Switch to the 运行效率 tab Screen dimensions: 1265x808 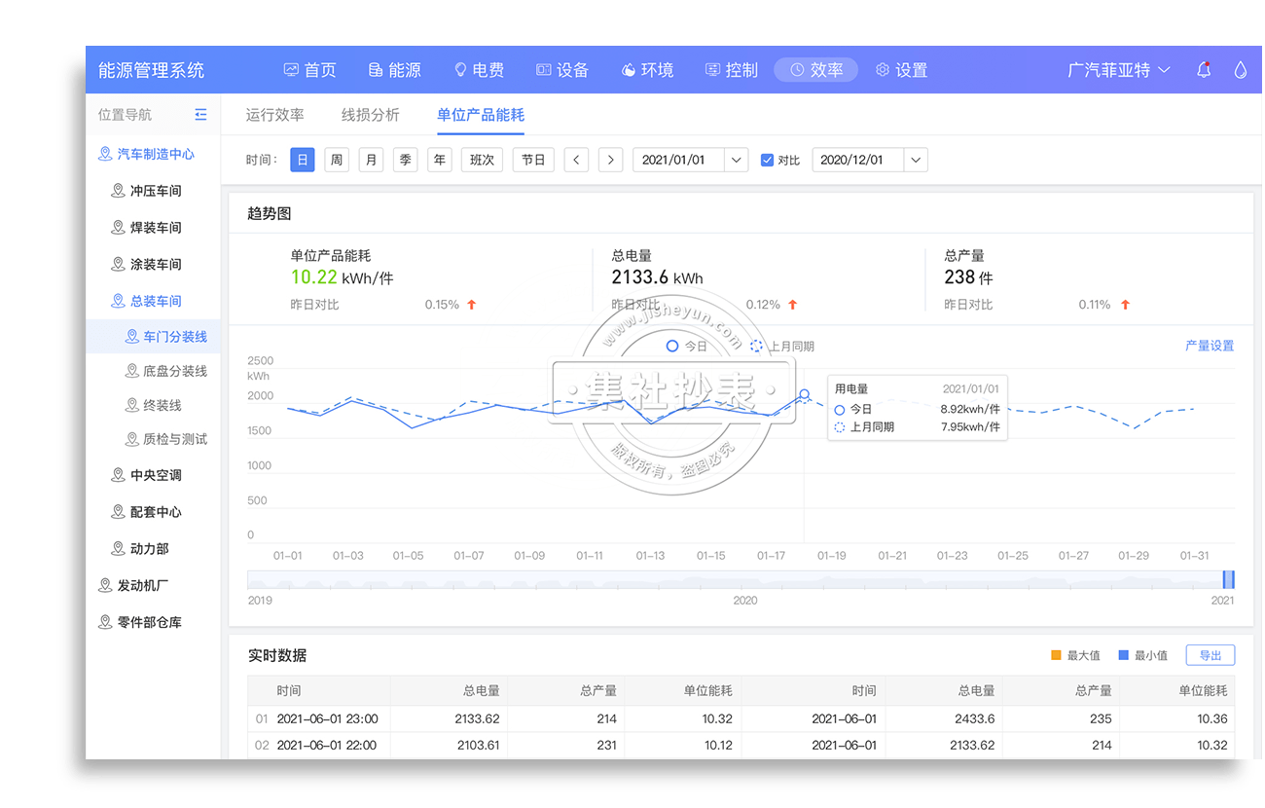click(x=275, y=115)
